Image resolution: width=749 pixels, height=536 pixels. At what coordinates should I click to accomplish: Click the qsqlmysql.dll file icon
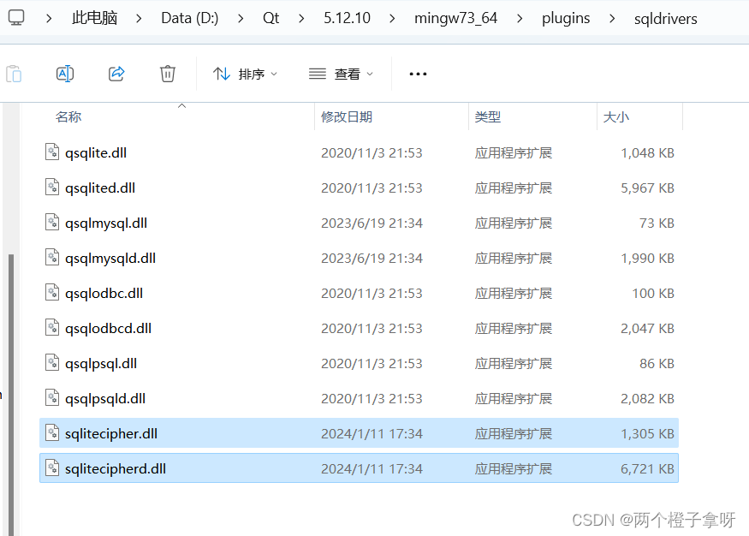pyautogui.click(x=51, y=223)
